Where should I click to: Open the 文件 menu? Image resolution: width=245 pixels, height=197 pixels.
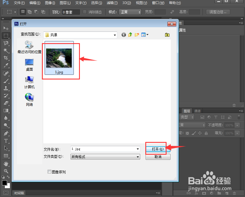click(19, 3)
